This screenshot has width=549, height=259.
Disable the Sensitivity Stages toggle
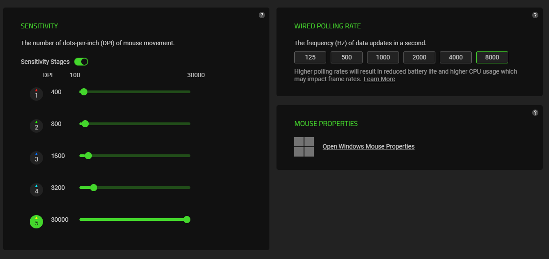[81, 62]
